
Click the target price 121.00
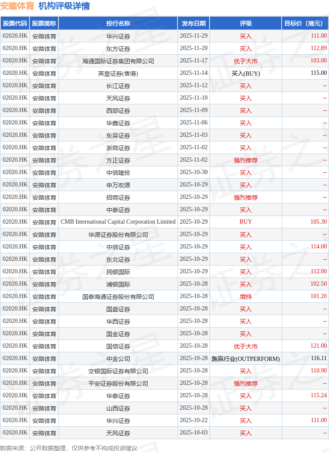[x=319, y=346]
